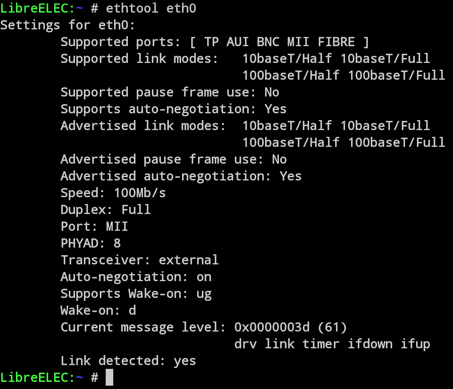Click the 'Advertised auto-negotiation: Yes' line
Image resolution: width=453 pixels, height=389 pixels.
click(x=181, y=176)
